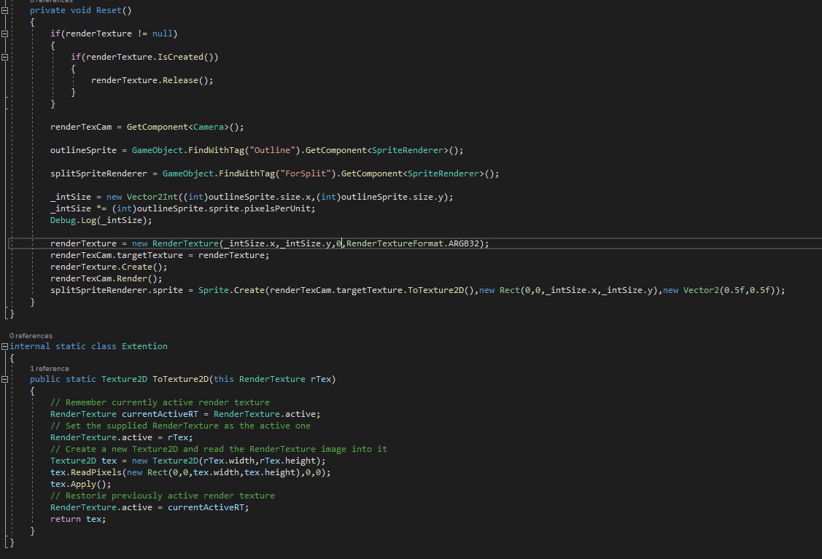
Task: Click the "Outline" string literal
Action: 272,150
